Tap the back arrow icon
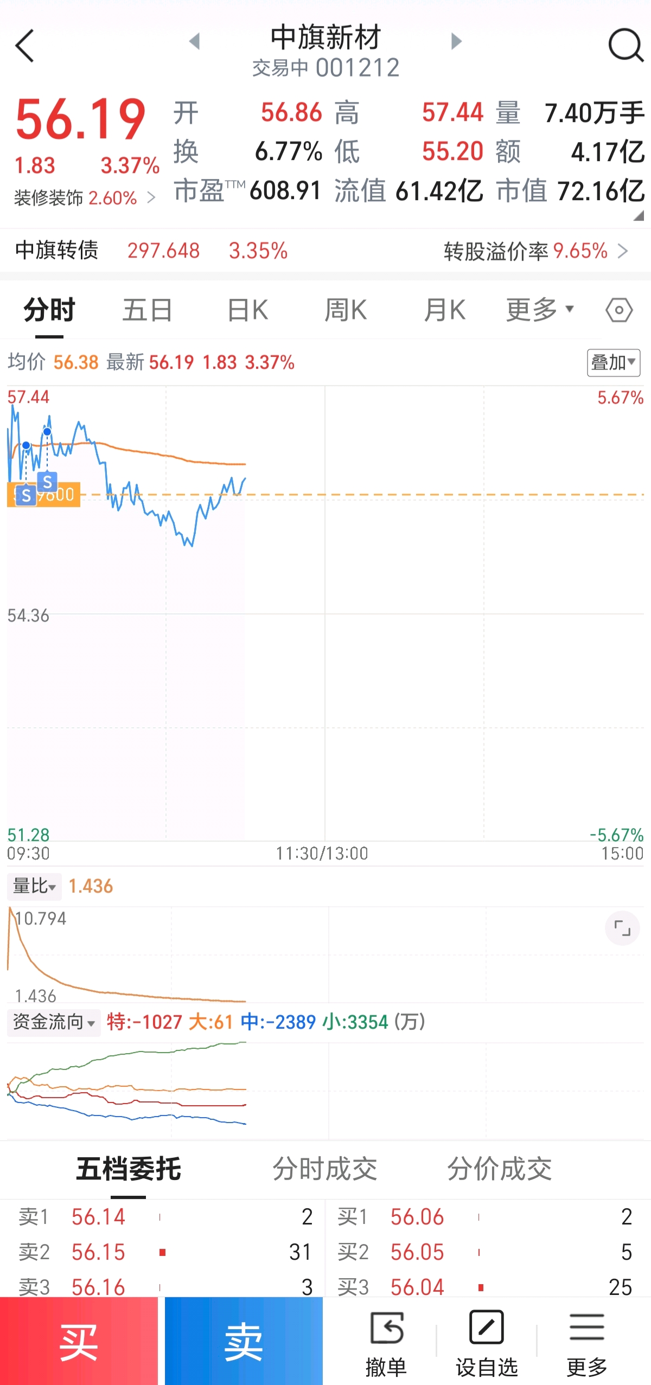The image size is (651, 1385). pos(25,46)
